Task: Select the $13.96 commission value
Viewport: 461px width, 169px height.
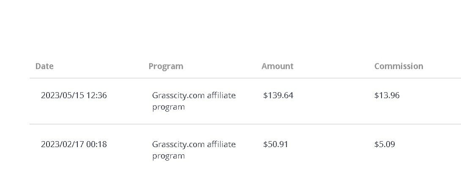Action: tap(387, 95)
